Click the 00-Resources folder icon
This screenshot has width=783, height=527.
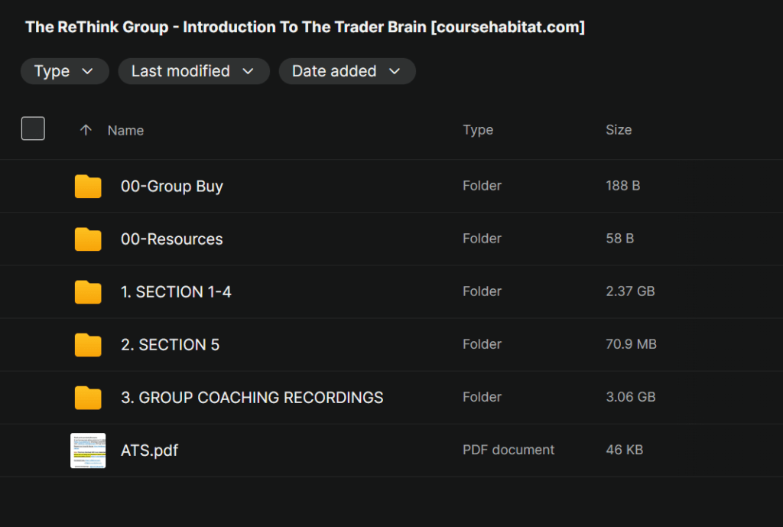tap(88, 239)
